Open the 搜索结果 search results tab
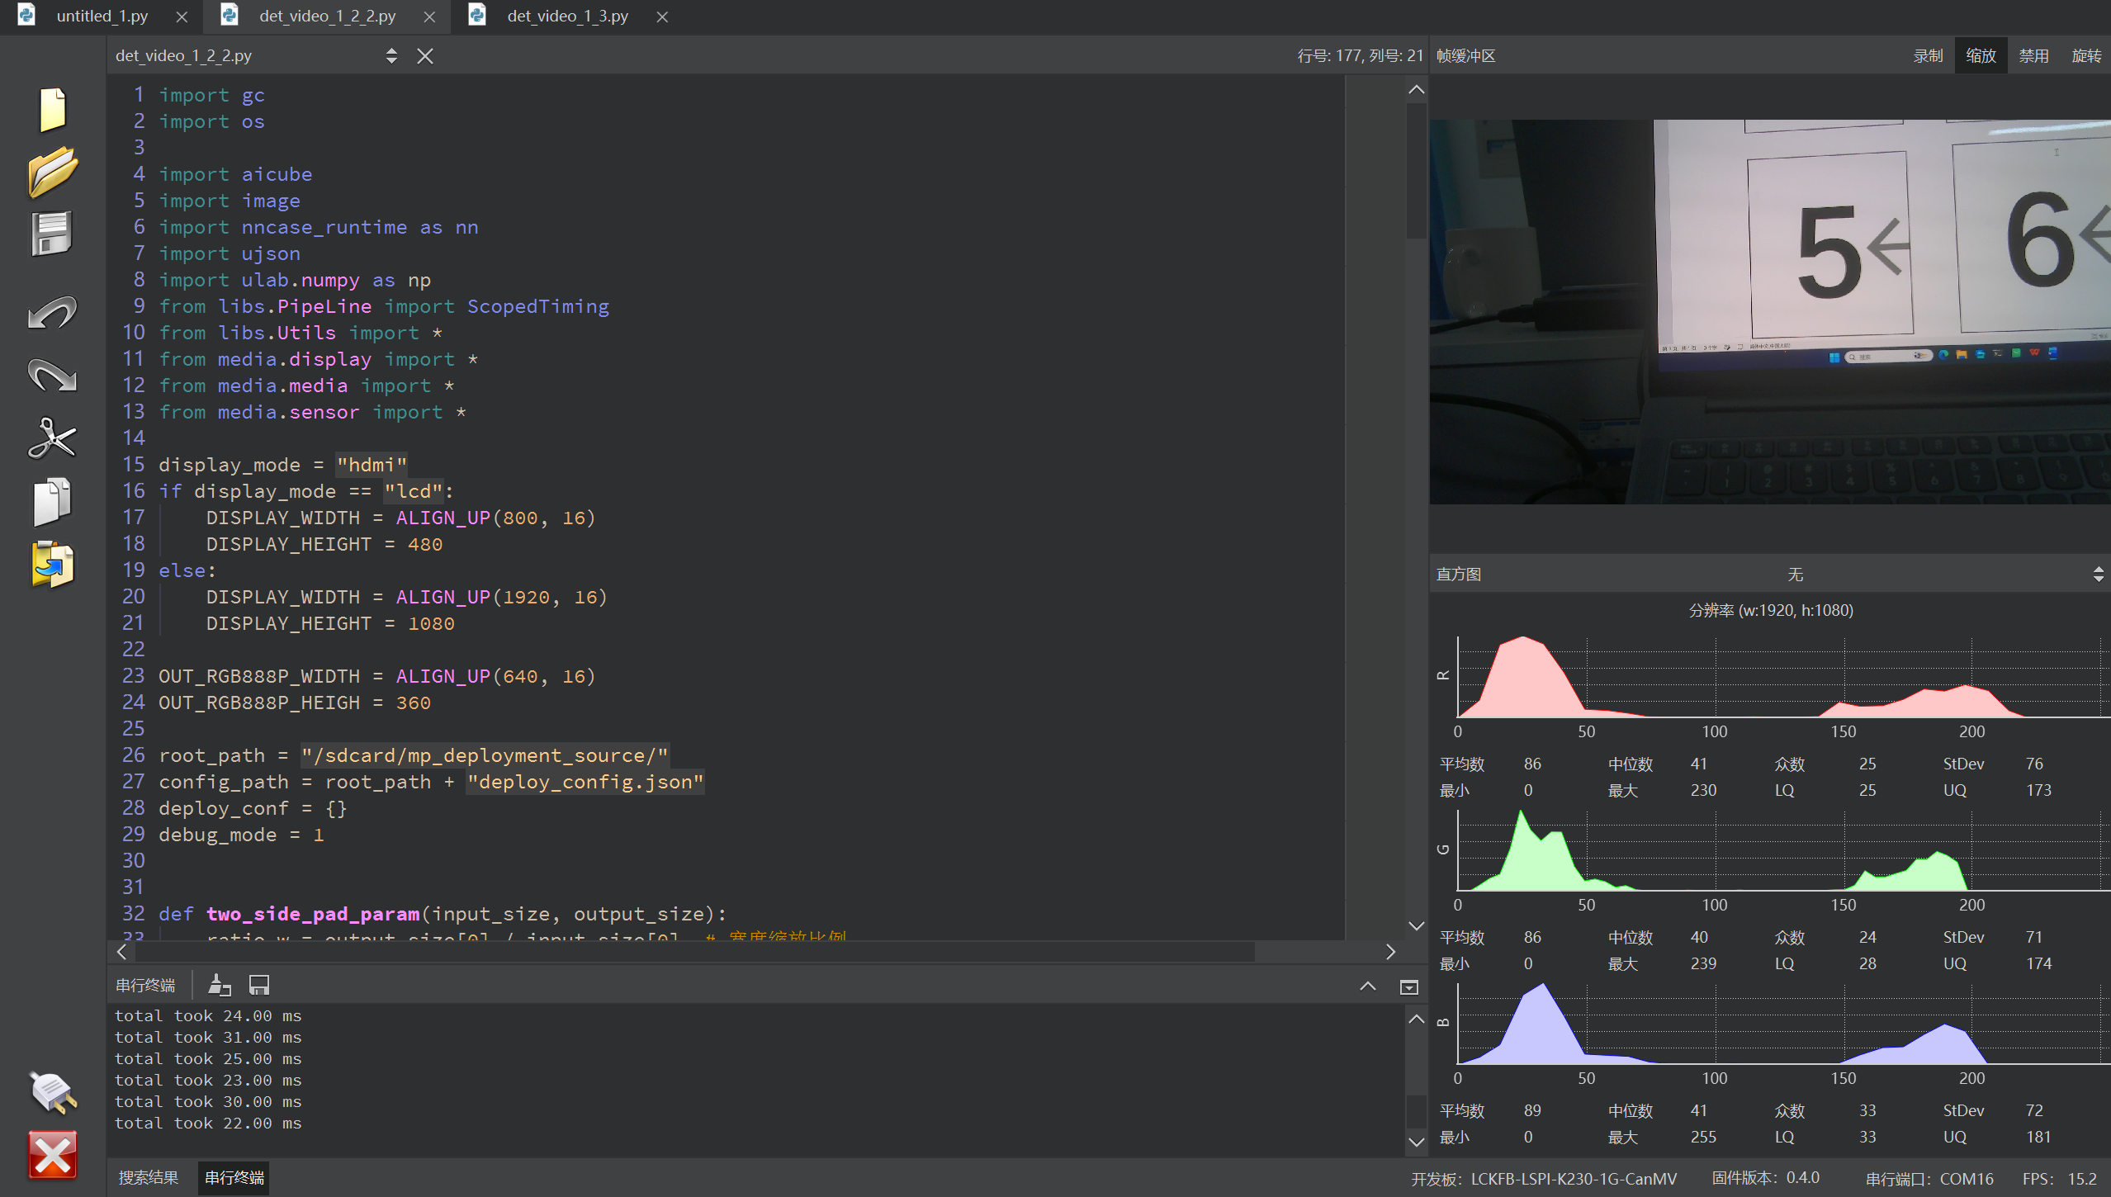Viewport: 2111px width, 1197px height. tap(149, 1178)
